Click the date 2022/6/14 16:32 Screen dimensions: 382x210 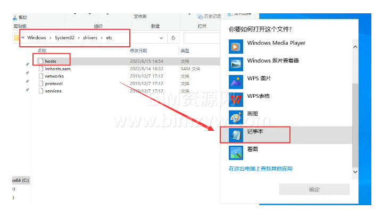(146, 69)
